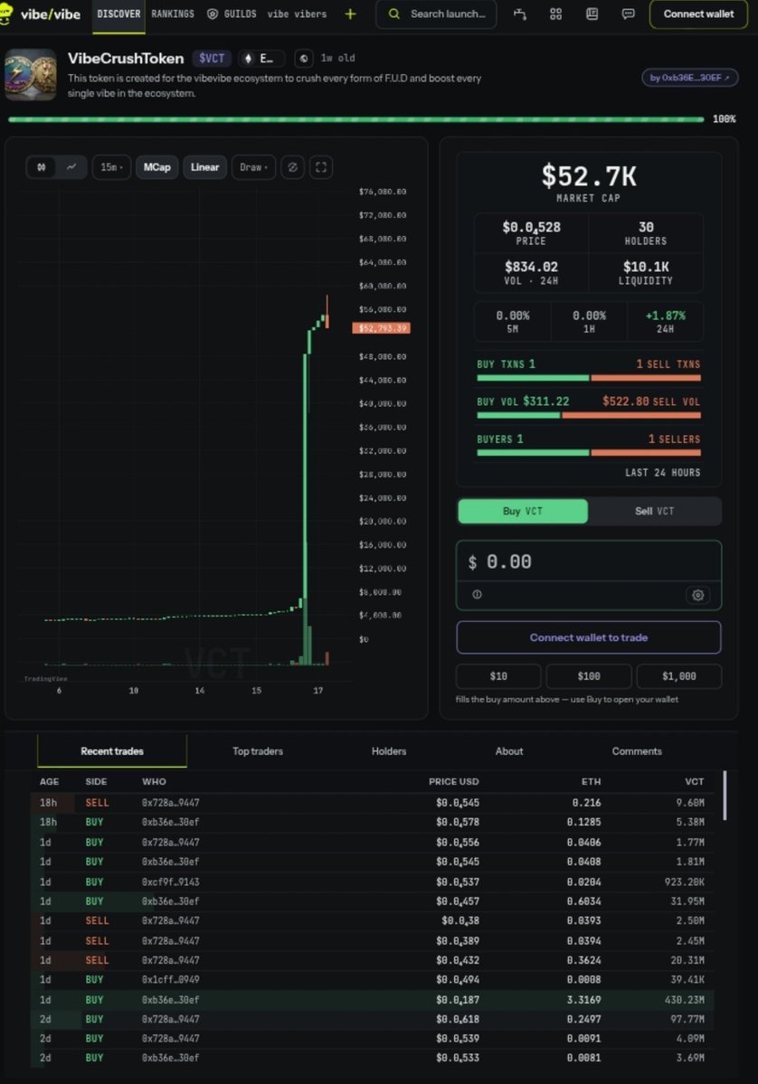
Task: Click the $VCT ticker badge
Action: pyautogui.click(x=212, y=59)
